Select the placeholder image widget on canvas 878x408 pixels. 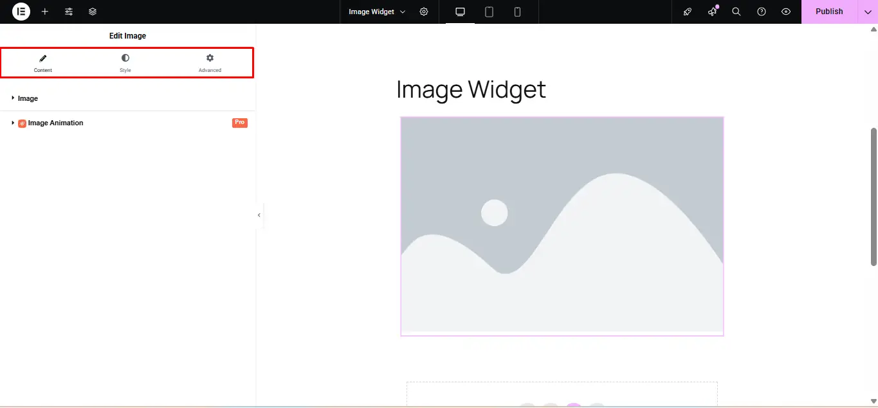click(x=562, y=226)
